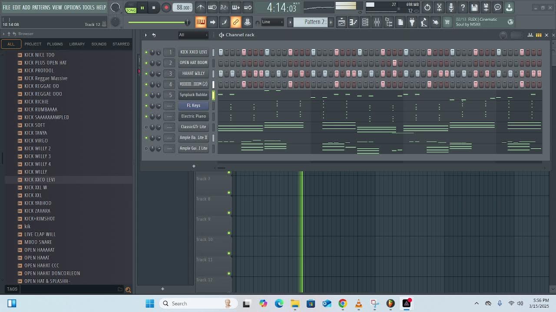Screen dimensions: 556x312
Task: Open the PATTERNS menu
Action: (41, 7)
